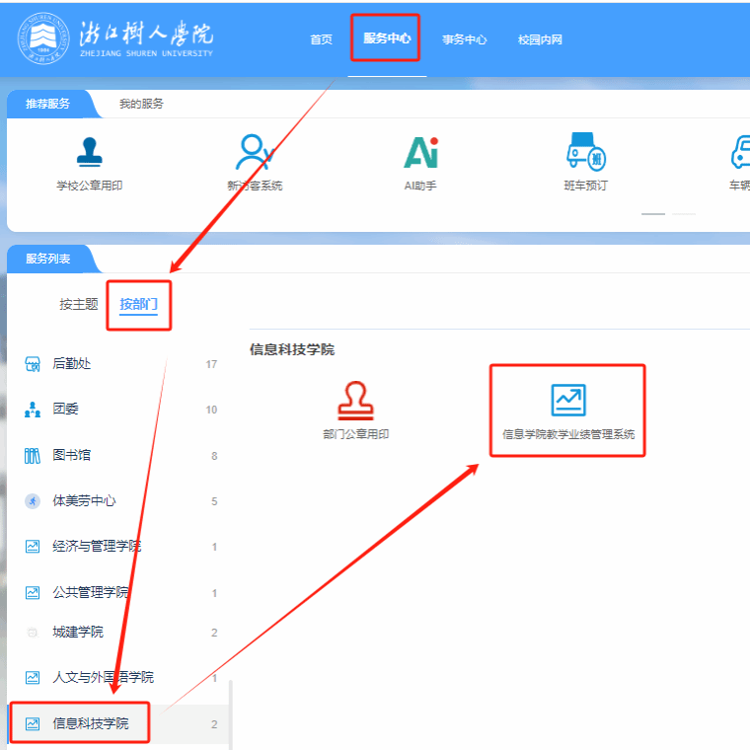Open 事务中心 in the top navigation
Image resolution: width=750 pixels, height=750 pixels.
pos(464,39)
